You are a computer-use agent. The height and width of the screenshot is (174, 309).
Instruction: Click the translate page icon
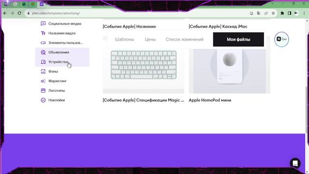259,13
